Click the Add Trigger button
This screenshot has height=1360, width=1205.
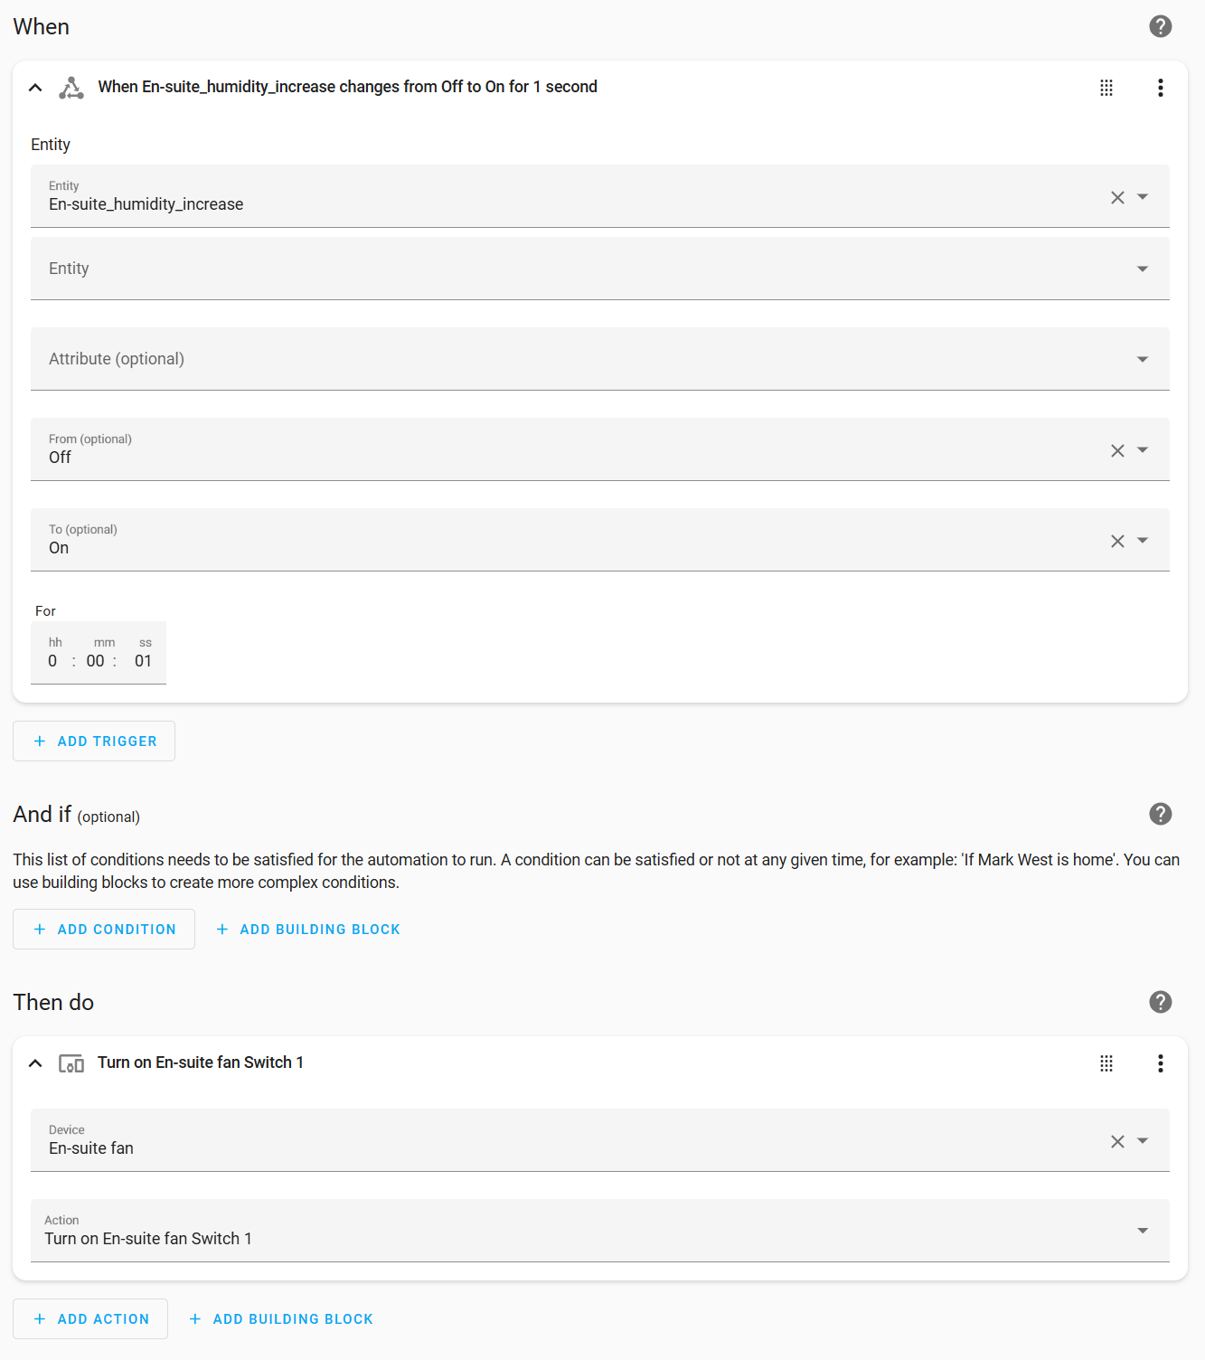click(94, 741)
